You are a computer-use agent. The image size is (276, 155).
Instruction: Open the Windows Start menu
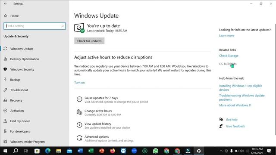[x=5, y=151]
